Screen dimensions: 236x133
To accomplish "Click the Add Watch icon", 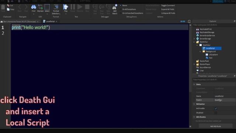I will [115, 7].
